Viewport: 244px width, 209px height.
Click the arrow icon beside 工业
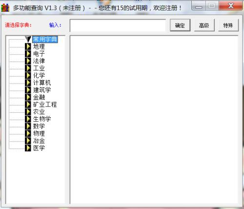point(28,68)
